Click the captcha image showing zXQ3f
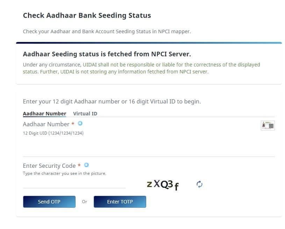This screenshot has height=229, width=285. [x=163, y=185]
